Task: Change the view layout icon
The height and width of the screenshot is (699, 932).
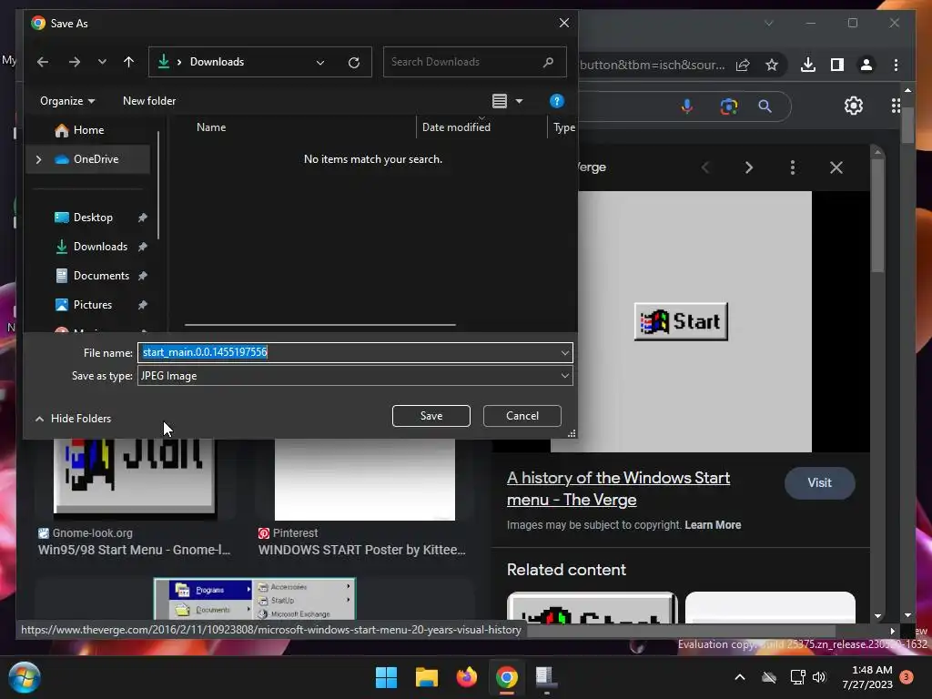Action: coord(500,101)
